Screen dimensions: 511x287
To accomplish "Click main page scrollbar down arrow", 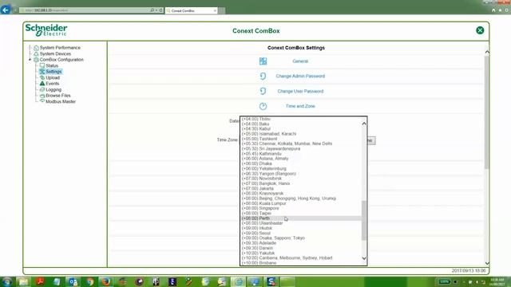I will (487, 263).
